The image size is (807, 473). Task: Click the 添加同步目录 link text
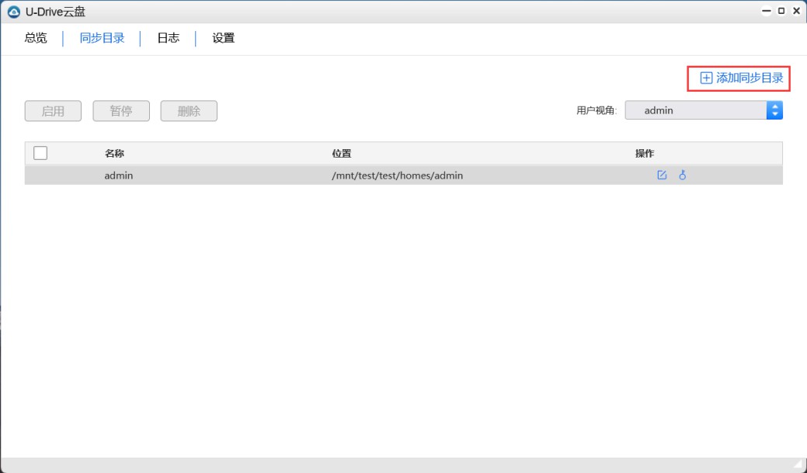(750, 78)
